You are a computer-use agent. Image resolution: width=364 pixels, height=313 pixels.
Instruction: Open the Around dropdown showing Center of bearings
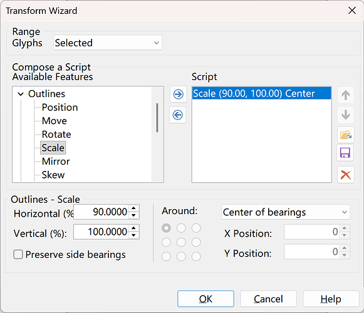click(x=286, y=212)
